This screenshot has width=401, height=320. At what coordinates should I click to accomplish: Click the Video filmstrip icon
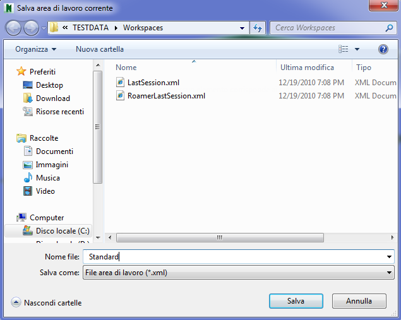[x=28, y=191]
